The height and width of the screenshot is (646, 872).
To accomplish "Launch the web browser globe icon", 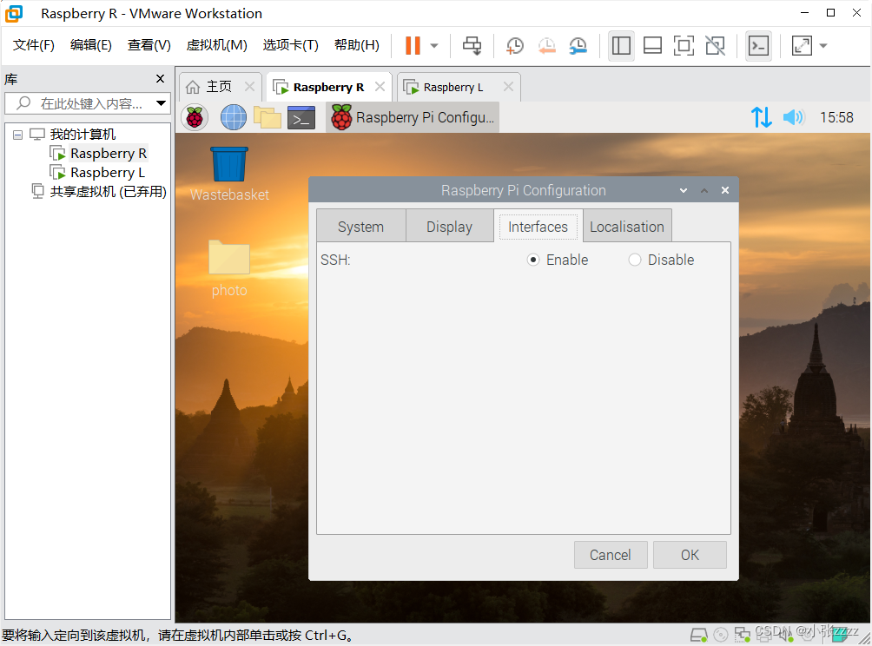I will pyautogui.click(x=234, y=117).
